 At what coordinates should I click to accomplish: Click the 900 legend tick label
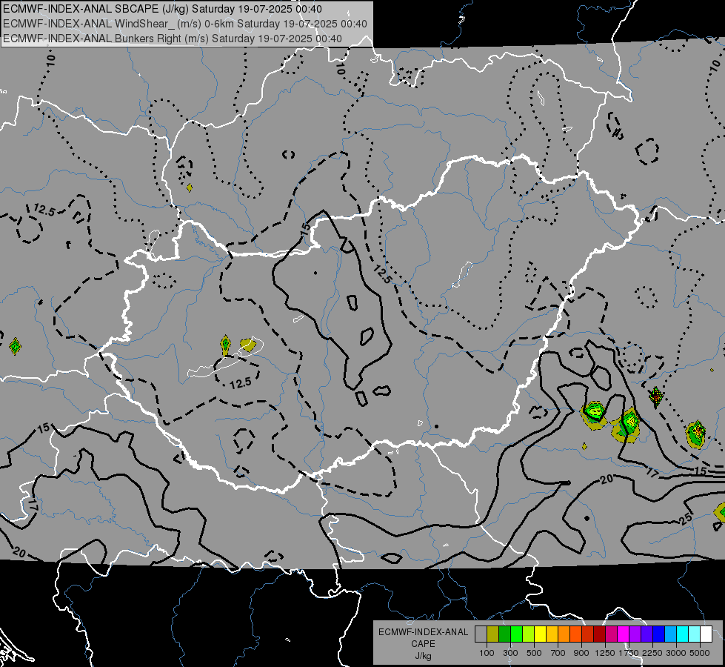click(x=581, y=653)
